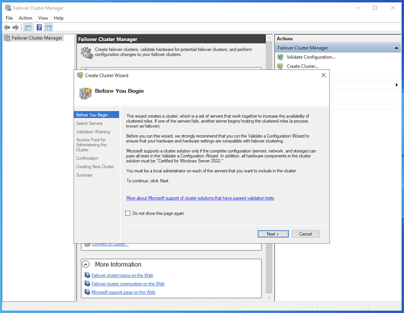
Task: Click the center pane scrollbar up arrow
Action: coord(269,38)
